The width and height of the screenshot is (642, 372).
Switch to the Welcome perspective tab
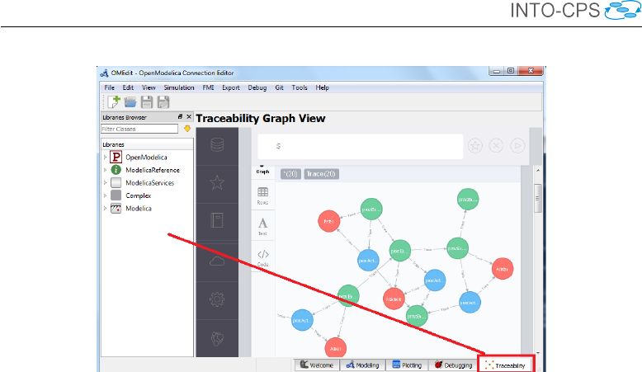(x=317, y=365)
